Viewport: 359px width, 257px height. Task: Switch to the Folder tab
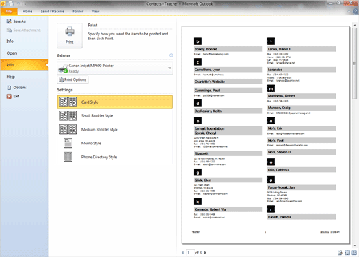[78, 11]
